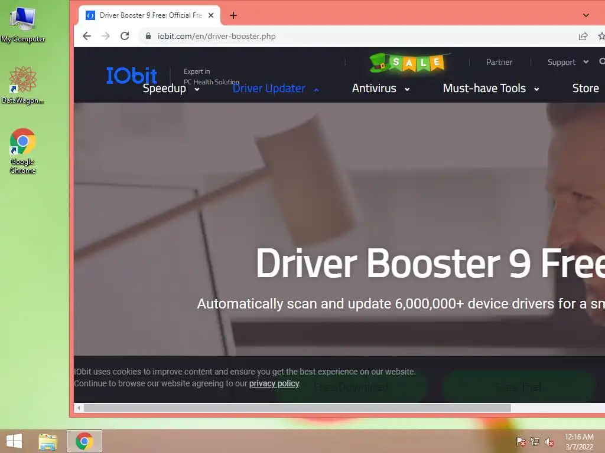Go back using Chrome's back arrow
This screenshot has height=453, width=605.
coord(87,36)
